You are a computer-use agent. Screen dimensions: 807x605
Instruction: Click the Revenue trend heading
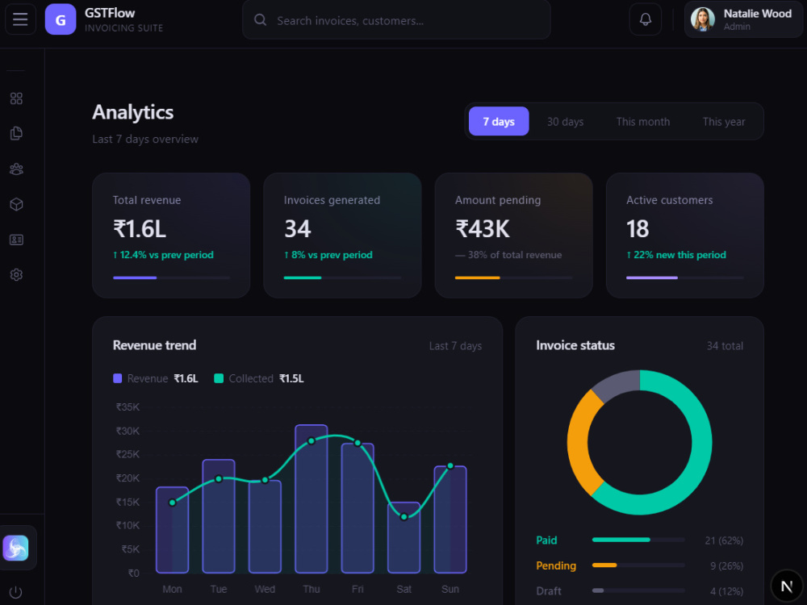pyautogui.click(x=154, y=345)
